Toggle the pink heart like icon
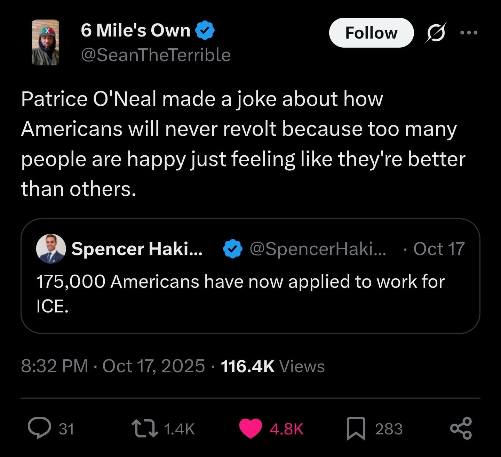Image resolution: width=501 pixels, height=457 pixels. click(250, 428)
